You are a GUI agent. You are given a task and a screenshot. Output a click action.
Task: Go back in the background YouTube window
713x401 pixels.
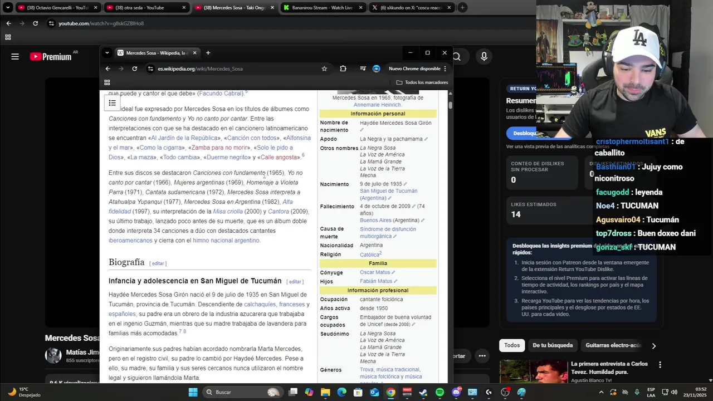point(8,23)
